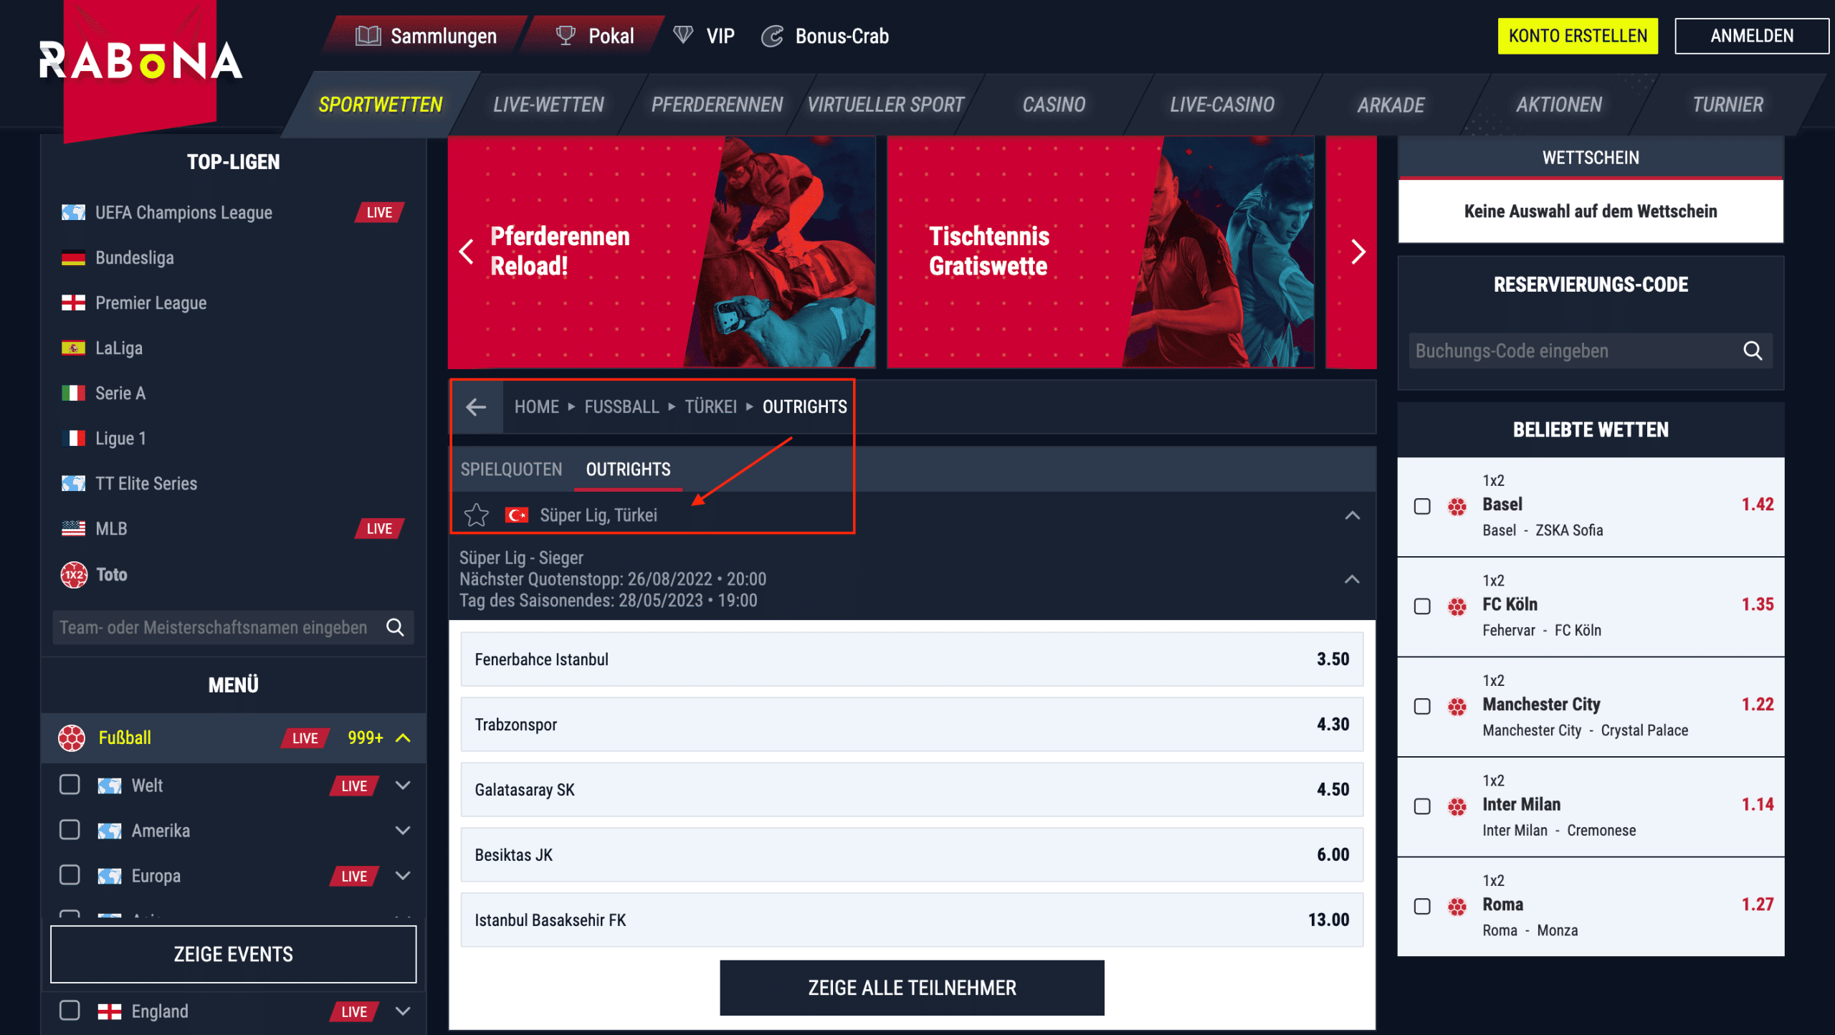The height and width of the screenshot is (1035, 1835).
Task: Select the SPIELQUOTEN tab
Action: coord(512,468)
